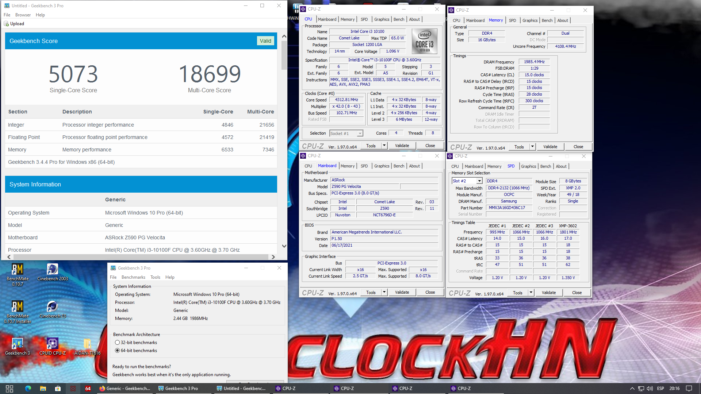The image size is (701, 394).
Task: Open AIDA64 taskbar icon
Action: pyautogui.click(x=88, y=389)
